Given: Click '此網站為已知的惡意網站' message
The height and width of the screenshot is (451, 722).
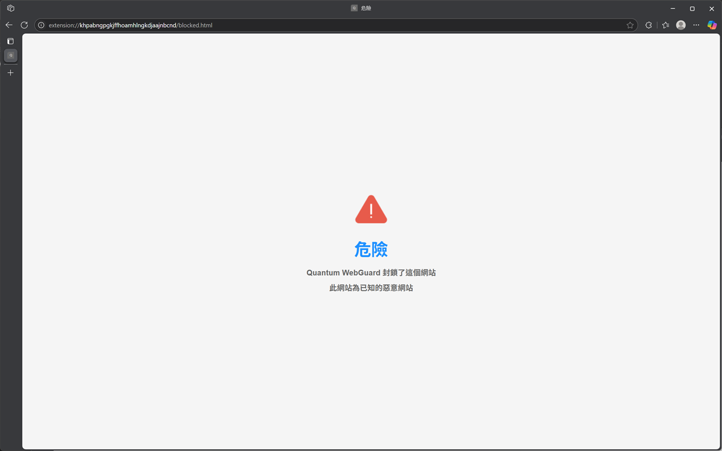Looking at the screenshot, I should coord(371,288).
